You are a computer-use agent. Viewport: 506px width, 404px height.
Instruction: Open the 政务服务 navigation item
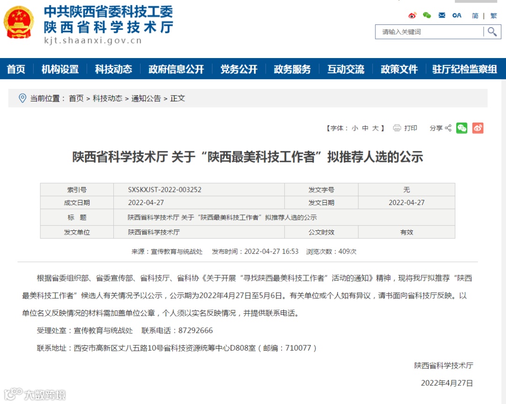coord(292,69)
